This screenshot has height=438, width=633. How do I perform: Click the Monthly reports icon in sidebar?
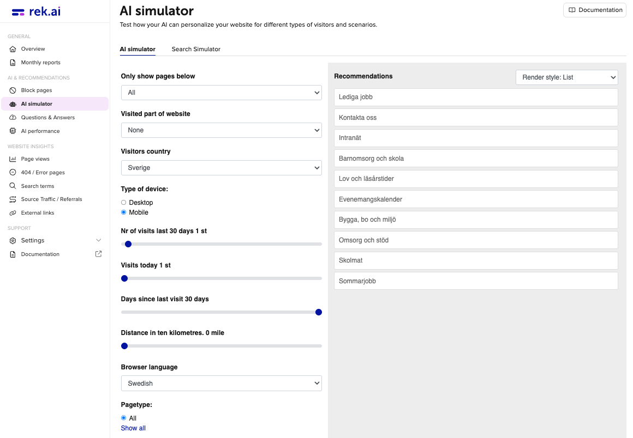(11, 62)
